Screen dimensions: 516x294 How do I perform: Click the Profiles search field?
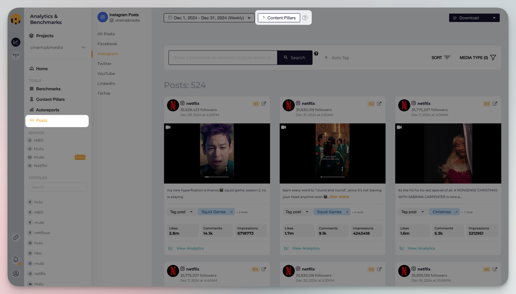click(x=58, y=187)
